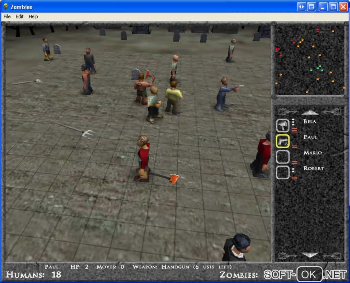Open the File menu
The width and height of the screenshot is (350, 283).
coord(7,16)
